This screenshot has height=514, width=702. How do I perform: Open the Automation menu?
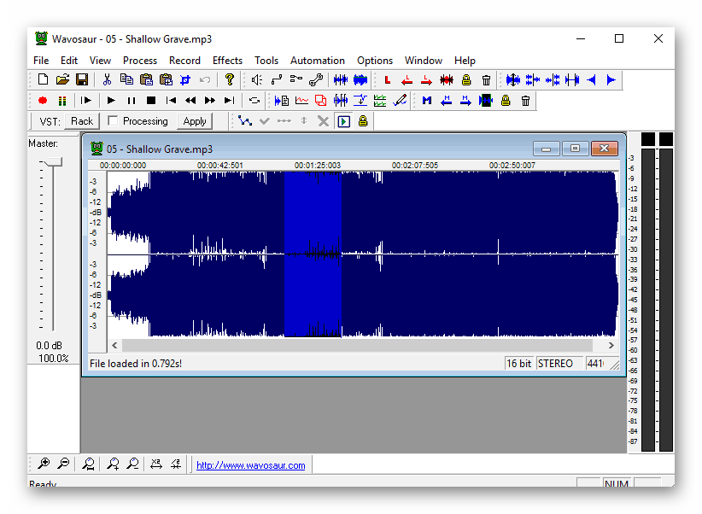pos(317,61)
